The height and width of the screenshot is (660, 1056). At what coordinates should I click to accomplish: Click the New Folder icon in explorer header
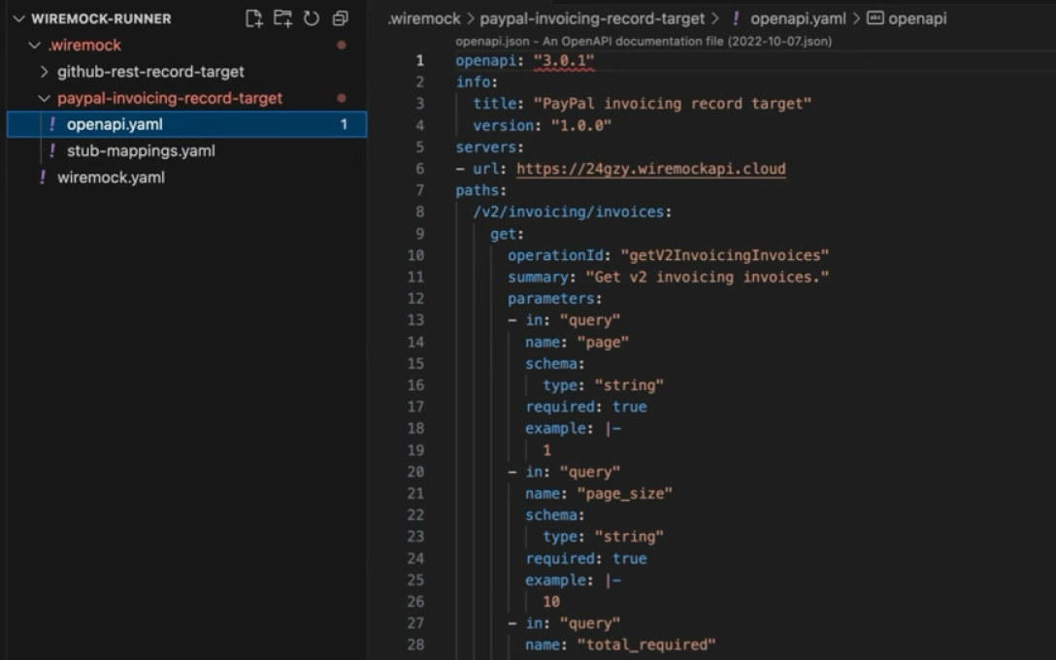click(282, 18)
